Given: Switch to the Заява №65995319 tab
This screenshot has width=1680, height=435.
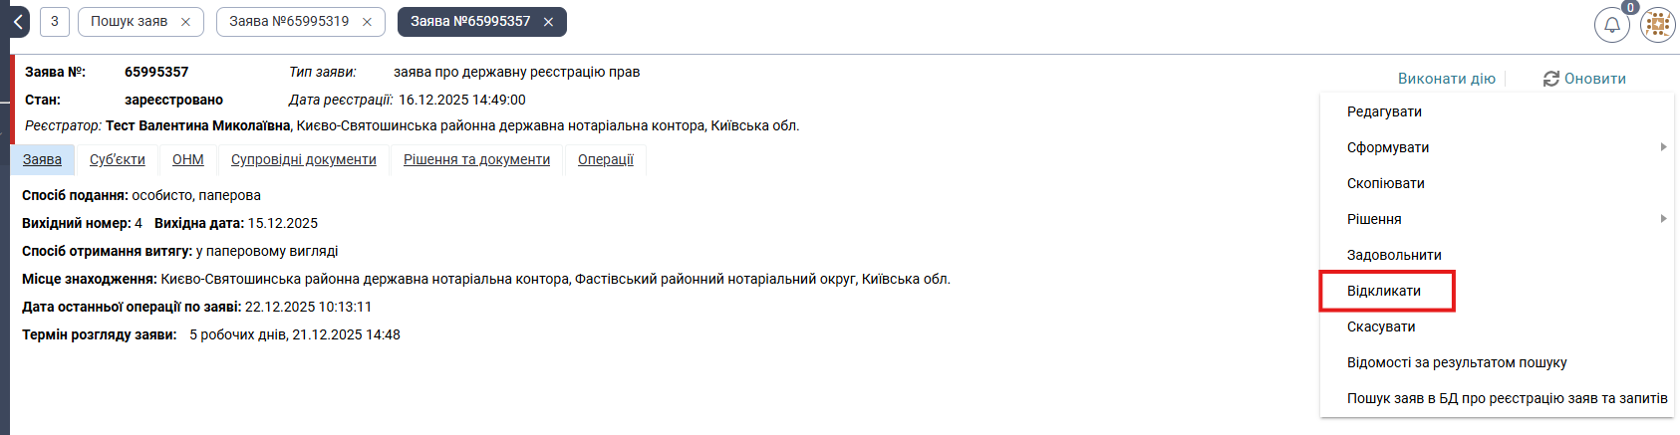Looking at the screenshot, I should (x=289, y=21).
